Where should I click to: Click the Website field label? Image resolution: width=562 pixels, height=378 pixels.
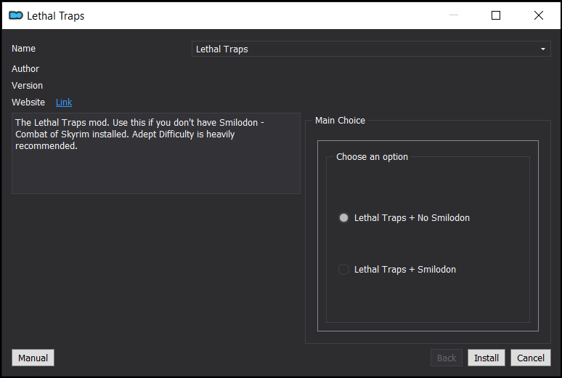click(28, 102)
